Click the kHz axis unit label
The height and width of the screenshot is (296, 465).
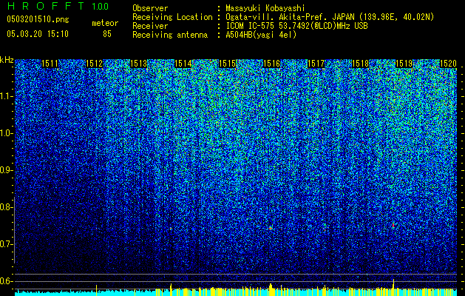[7, 61]
